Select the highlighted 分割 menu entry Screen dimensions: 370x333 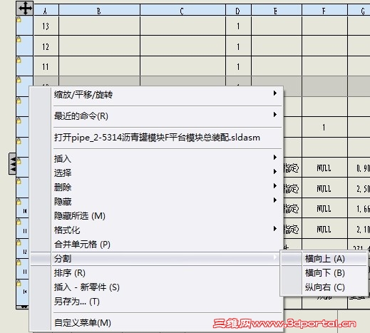[x=156, y=259]
